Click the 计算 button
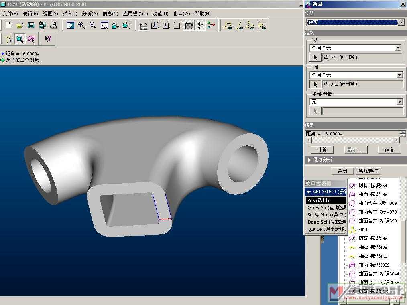407x305 pixels. click(322, 150)
